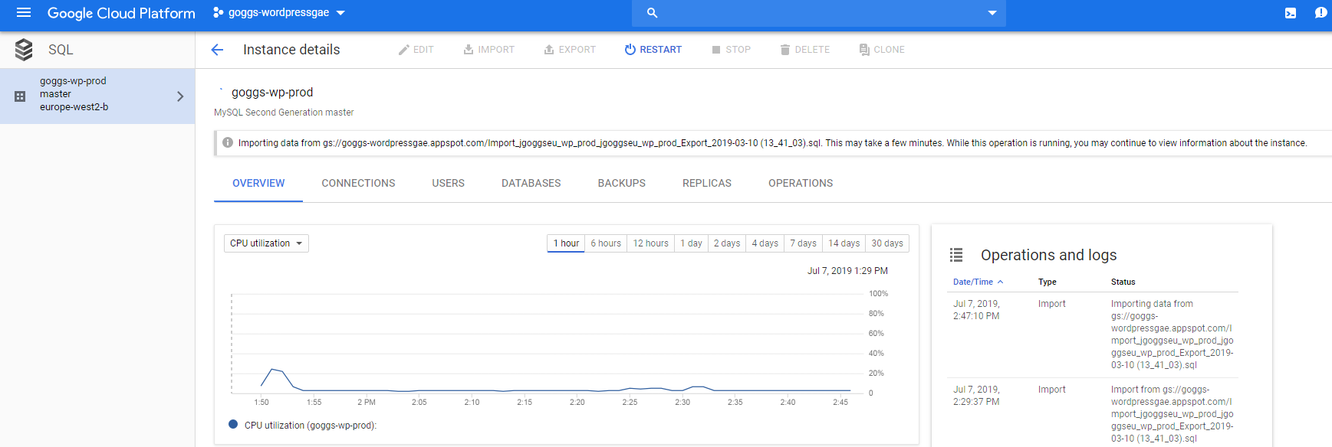The image size is (1332, 447).
Task: Click the CPU utilization (goggs-wp-prod) legend label
Action: (311, 426)
